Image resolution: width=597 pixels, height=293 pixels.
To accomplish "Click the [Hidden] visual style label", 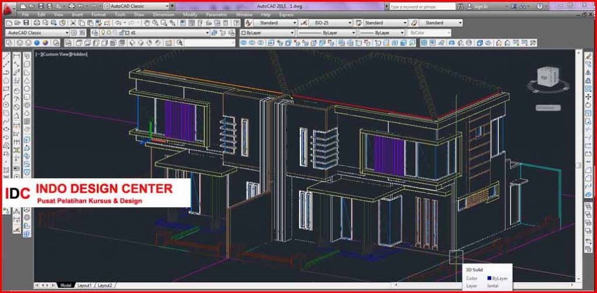I will pos(78,54).
